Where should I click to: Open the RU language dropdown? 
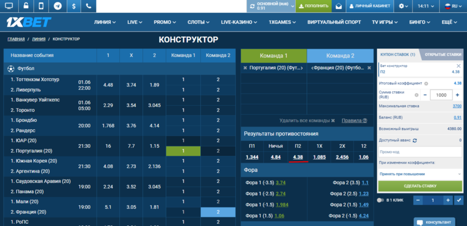tap(454, 6)
